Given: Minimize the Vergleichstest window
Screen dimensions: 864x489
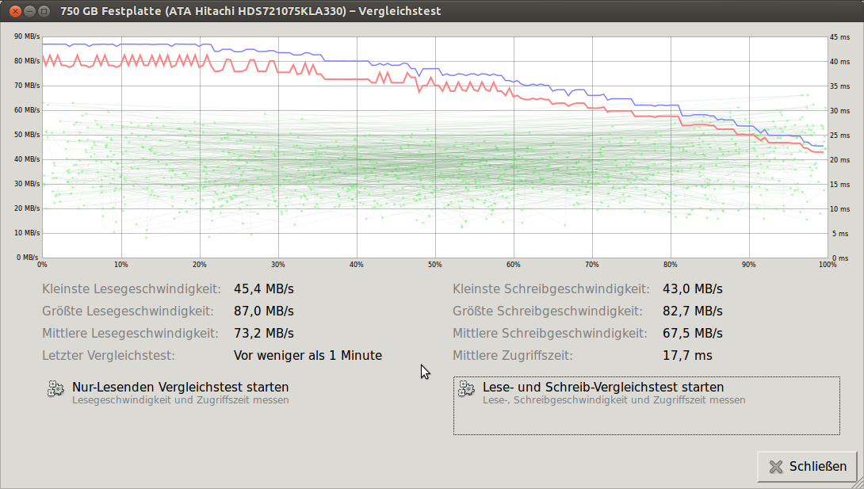Looking at the screenshot, I should click(29, 11).
